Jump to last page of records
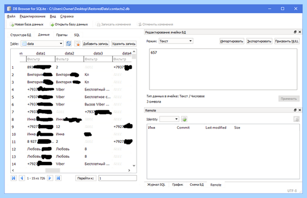Screen dimensions: 307x198 [x=58, y=178]
